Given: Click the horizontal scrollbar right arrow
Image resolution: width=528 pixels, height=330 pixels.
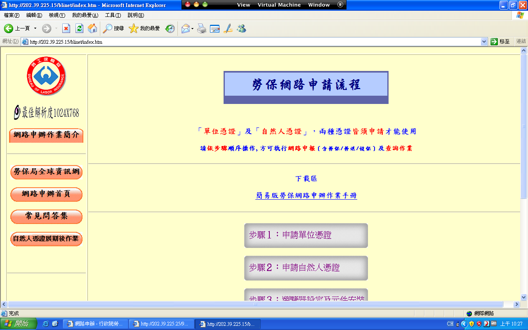Looking at the screenshot, I should coord(516,304).
